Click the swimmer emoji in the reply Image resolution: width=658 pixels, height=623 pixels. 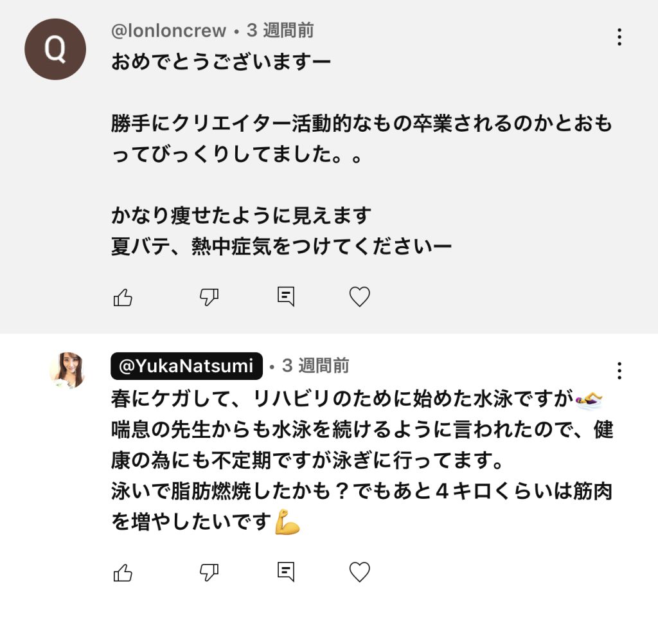coord(589,400)
